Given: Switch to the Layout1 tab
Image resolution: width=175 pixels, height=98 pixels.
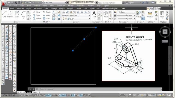Looking at the screenshot, I should click(x=36, y=92).
